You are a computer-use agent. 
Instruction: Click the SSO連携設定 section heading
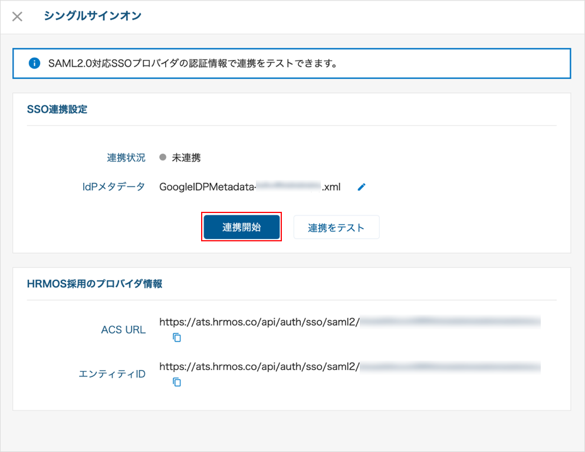[x=57, y=109]
